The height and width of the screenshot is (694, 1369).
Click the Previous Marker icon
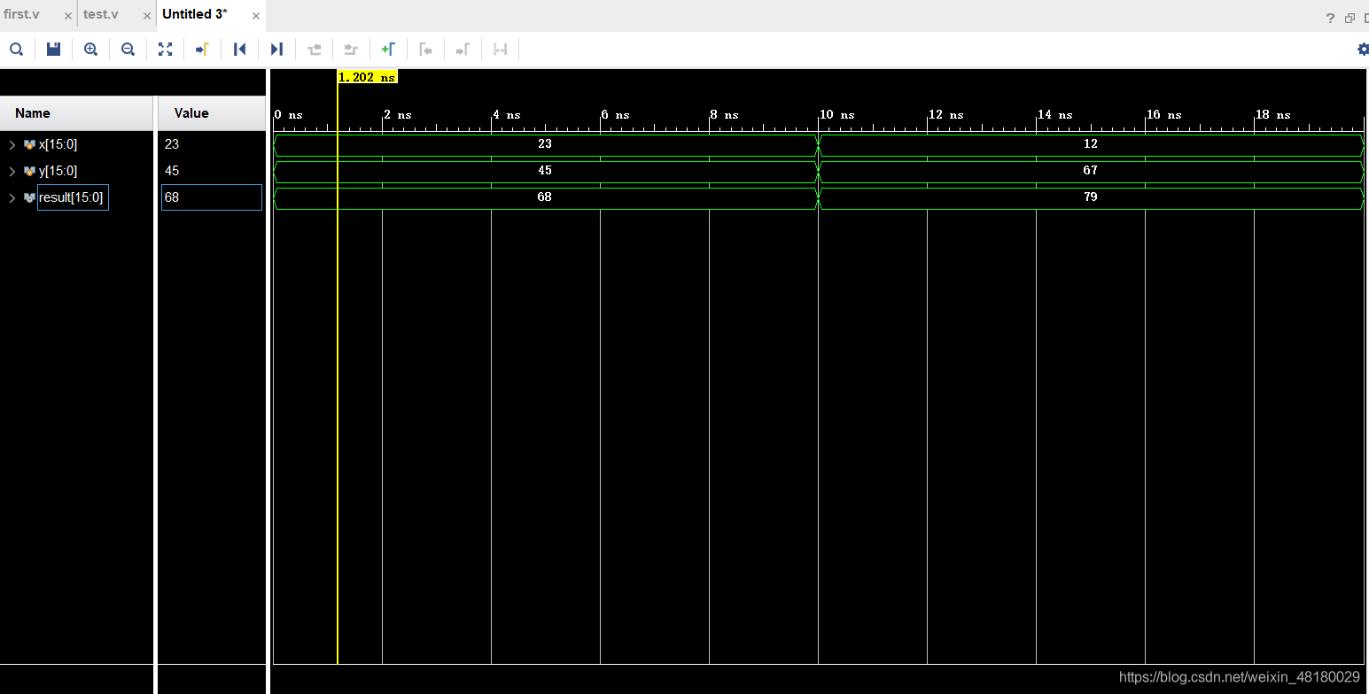[425, 50]
